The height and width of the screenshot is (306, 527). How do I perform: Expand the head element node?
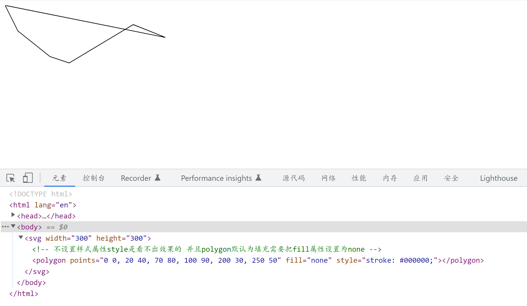pos(13,215)
